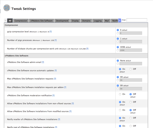Open help for kilobyte chunks per work unit

coord(87,49)
